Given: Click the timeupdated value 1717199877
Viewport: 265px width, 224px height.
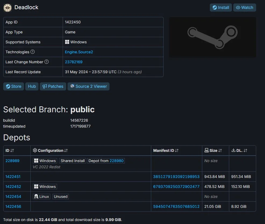Looking at the screenshot, I should pos(80,126).
